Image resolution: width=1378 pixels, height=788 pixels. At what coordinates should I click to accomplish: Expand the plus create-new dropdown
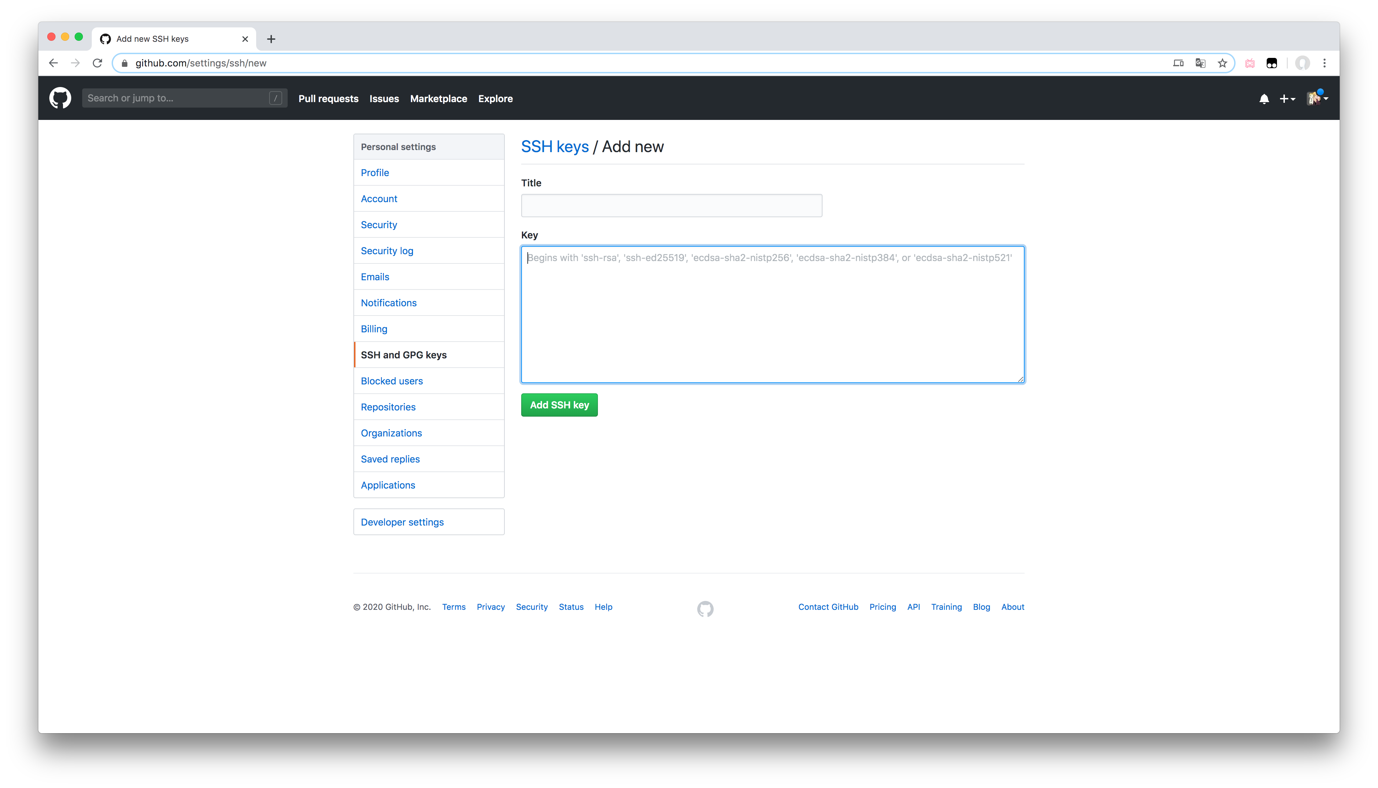pyautogui.click(x=1287, y=99)
